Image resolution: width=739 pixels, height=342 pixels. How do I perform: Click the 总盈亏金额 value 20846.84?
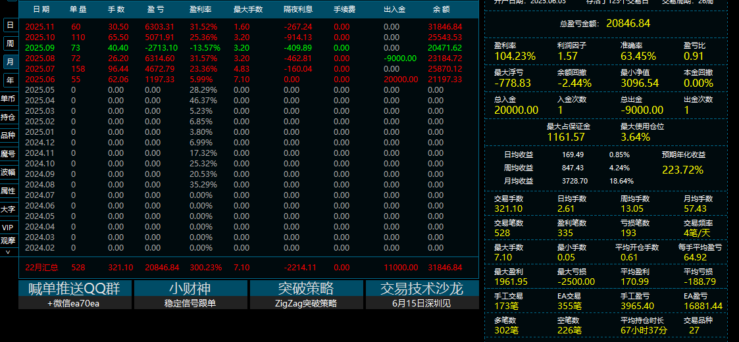628,23
